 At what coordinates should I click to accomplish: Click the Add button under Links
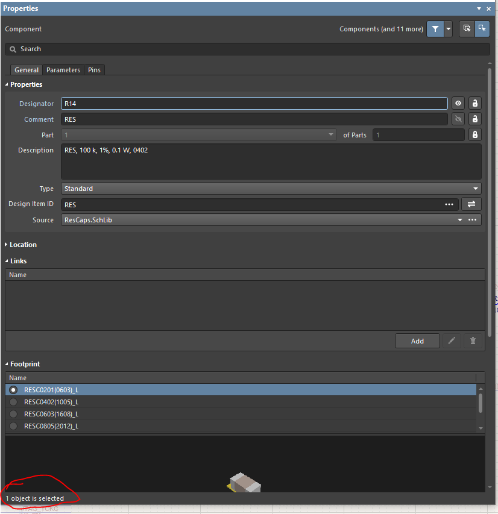417,340
